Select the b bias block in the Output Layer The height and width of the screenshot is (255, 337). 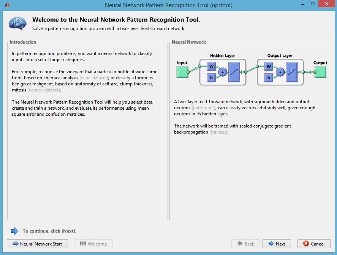(269, 78)
